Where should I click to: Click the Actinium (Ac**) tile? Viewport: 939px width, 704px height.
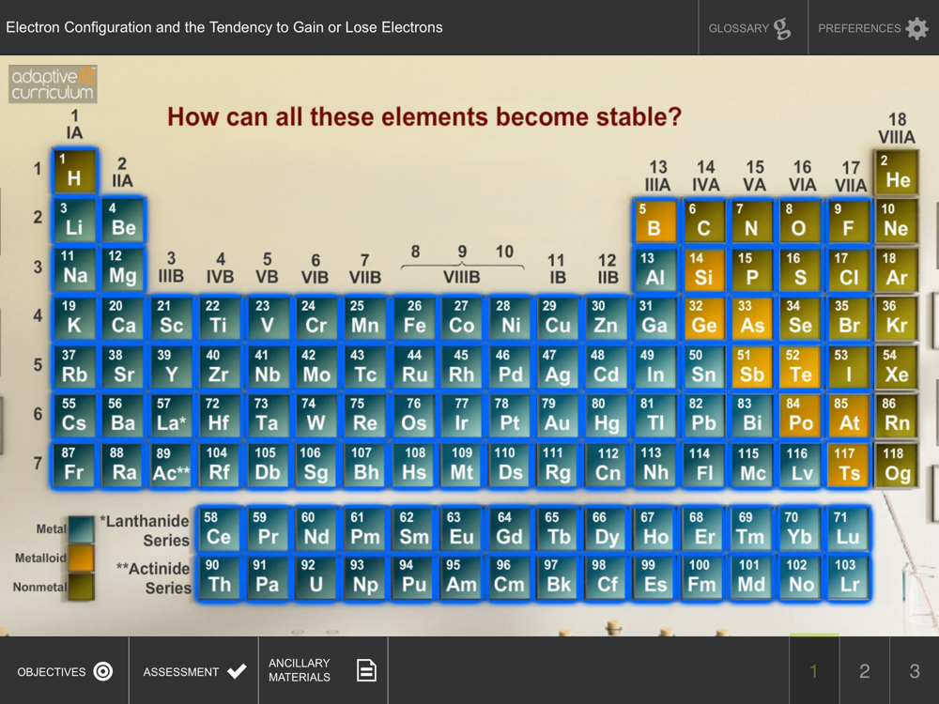171,466
